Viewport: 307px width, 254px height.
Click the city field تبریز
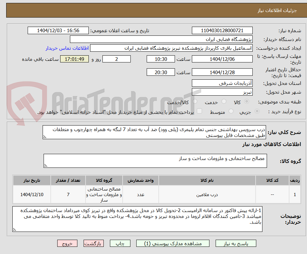(222, 92)
